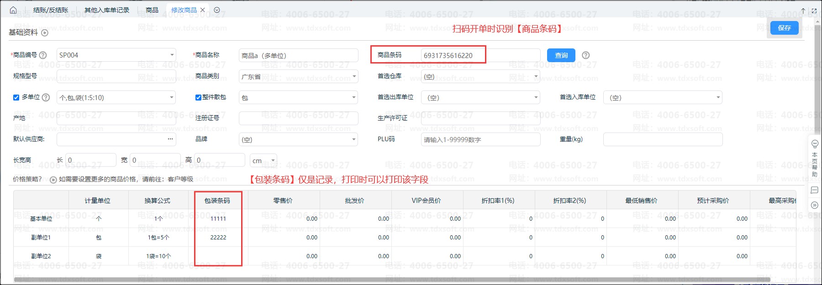This screenshot has width=822, height=285.
Task: Click the chat message icon on right sidebar
Action: 815,190
